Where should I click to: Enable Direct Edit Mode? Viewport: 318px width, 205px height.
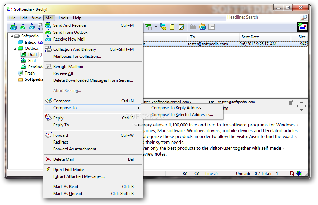93,170
